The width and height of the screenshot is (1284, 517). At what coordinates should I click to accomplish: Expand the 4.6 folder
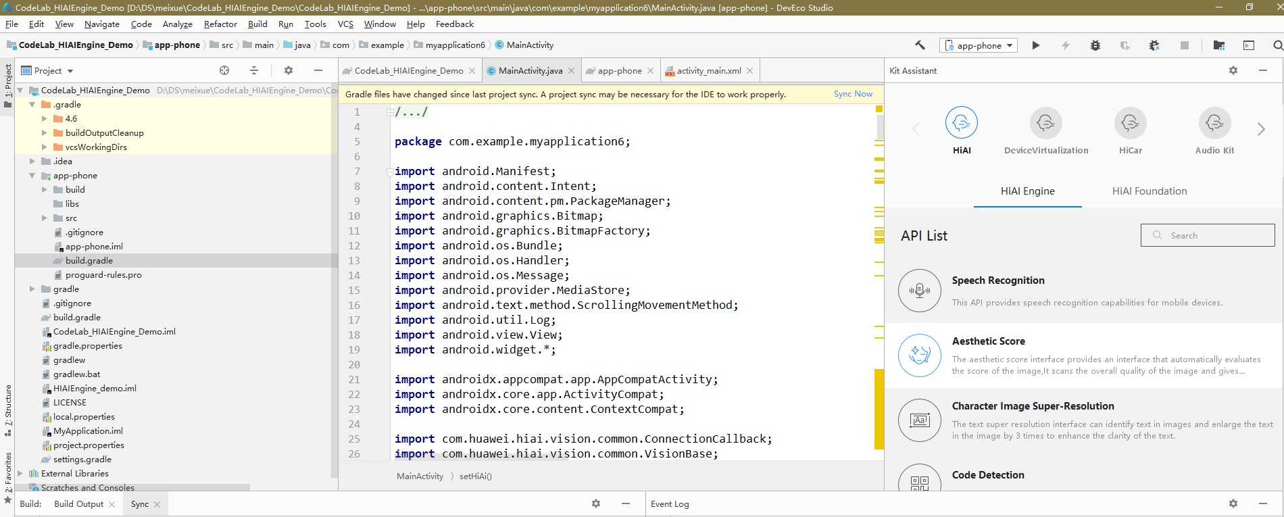click(45, 119)
